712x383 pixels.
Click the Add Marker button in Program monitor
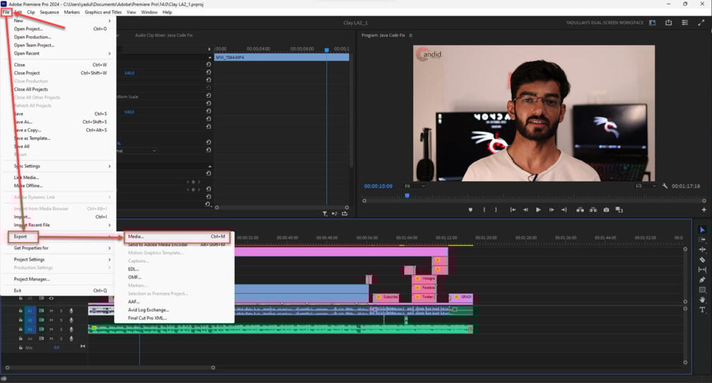click(471, 210)
